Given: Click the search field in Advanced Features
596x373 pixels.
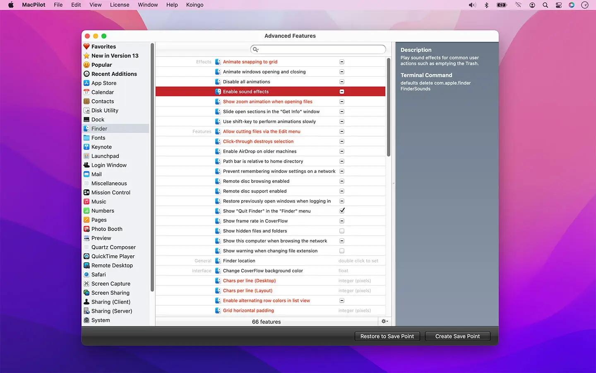Looking at the screenshot, I should [318, 49].
